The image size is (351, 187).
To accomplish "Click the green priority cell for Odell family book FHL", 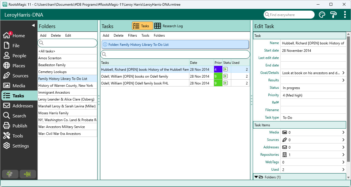I will click(x=218, y=83).
